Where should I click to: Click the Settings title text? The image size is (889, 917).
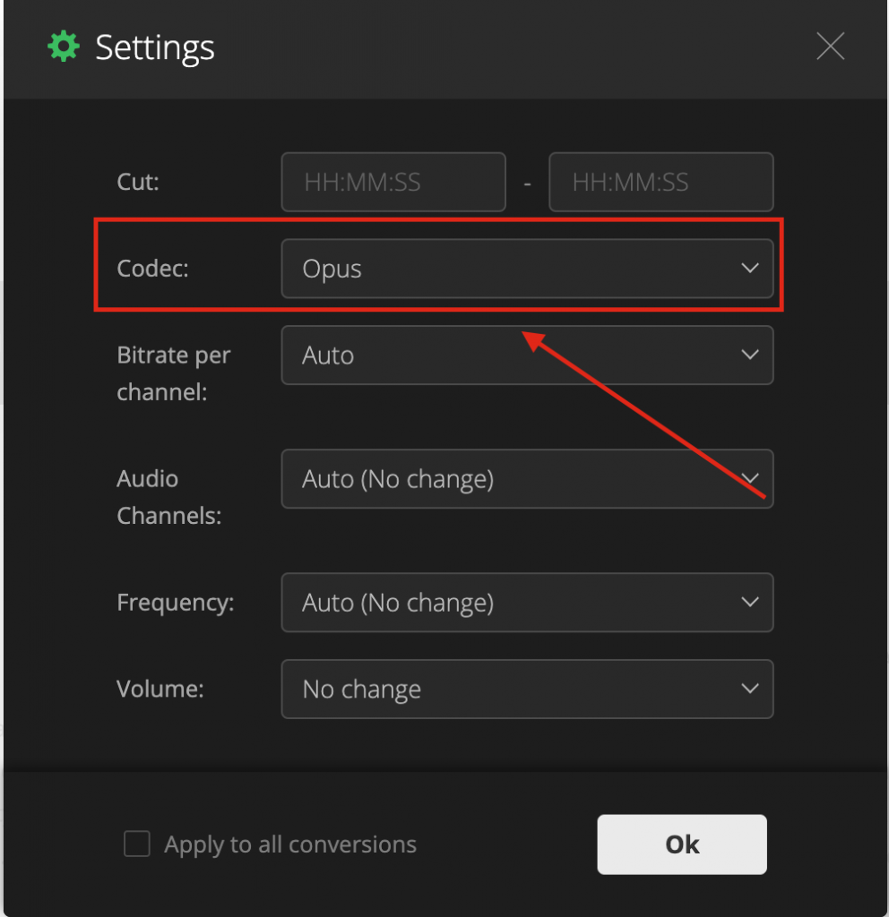[155, 47]
